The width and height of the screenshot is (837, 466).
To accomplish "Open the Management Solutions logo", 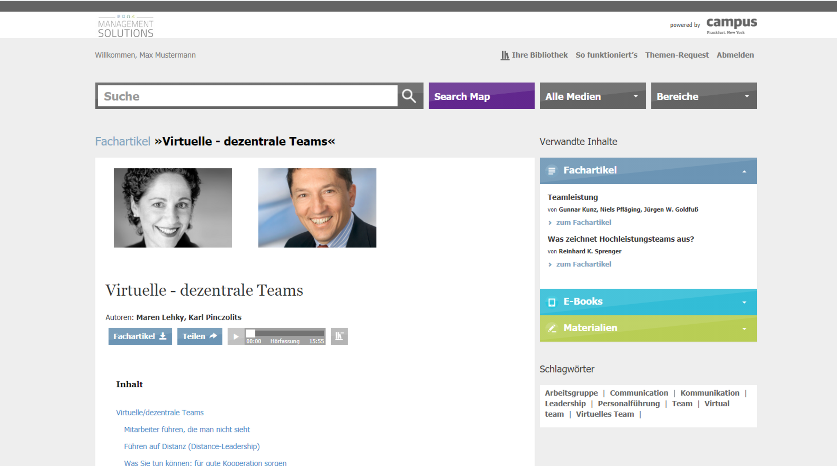I will 126,26.
